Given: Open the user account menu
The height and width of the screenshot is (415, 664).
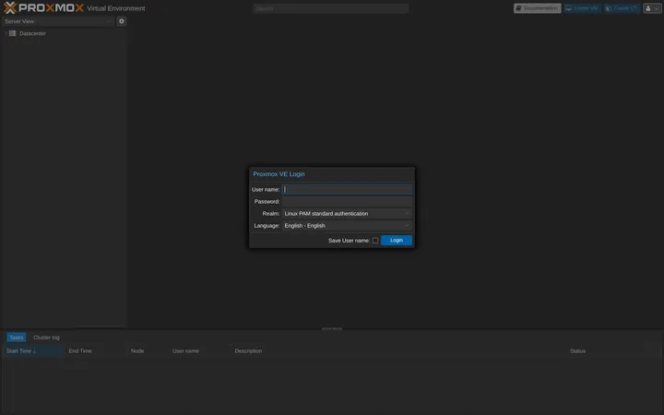Looking at the screenshot, I should [652, 8].
